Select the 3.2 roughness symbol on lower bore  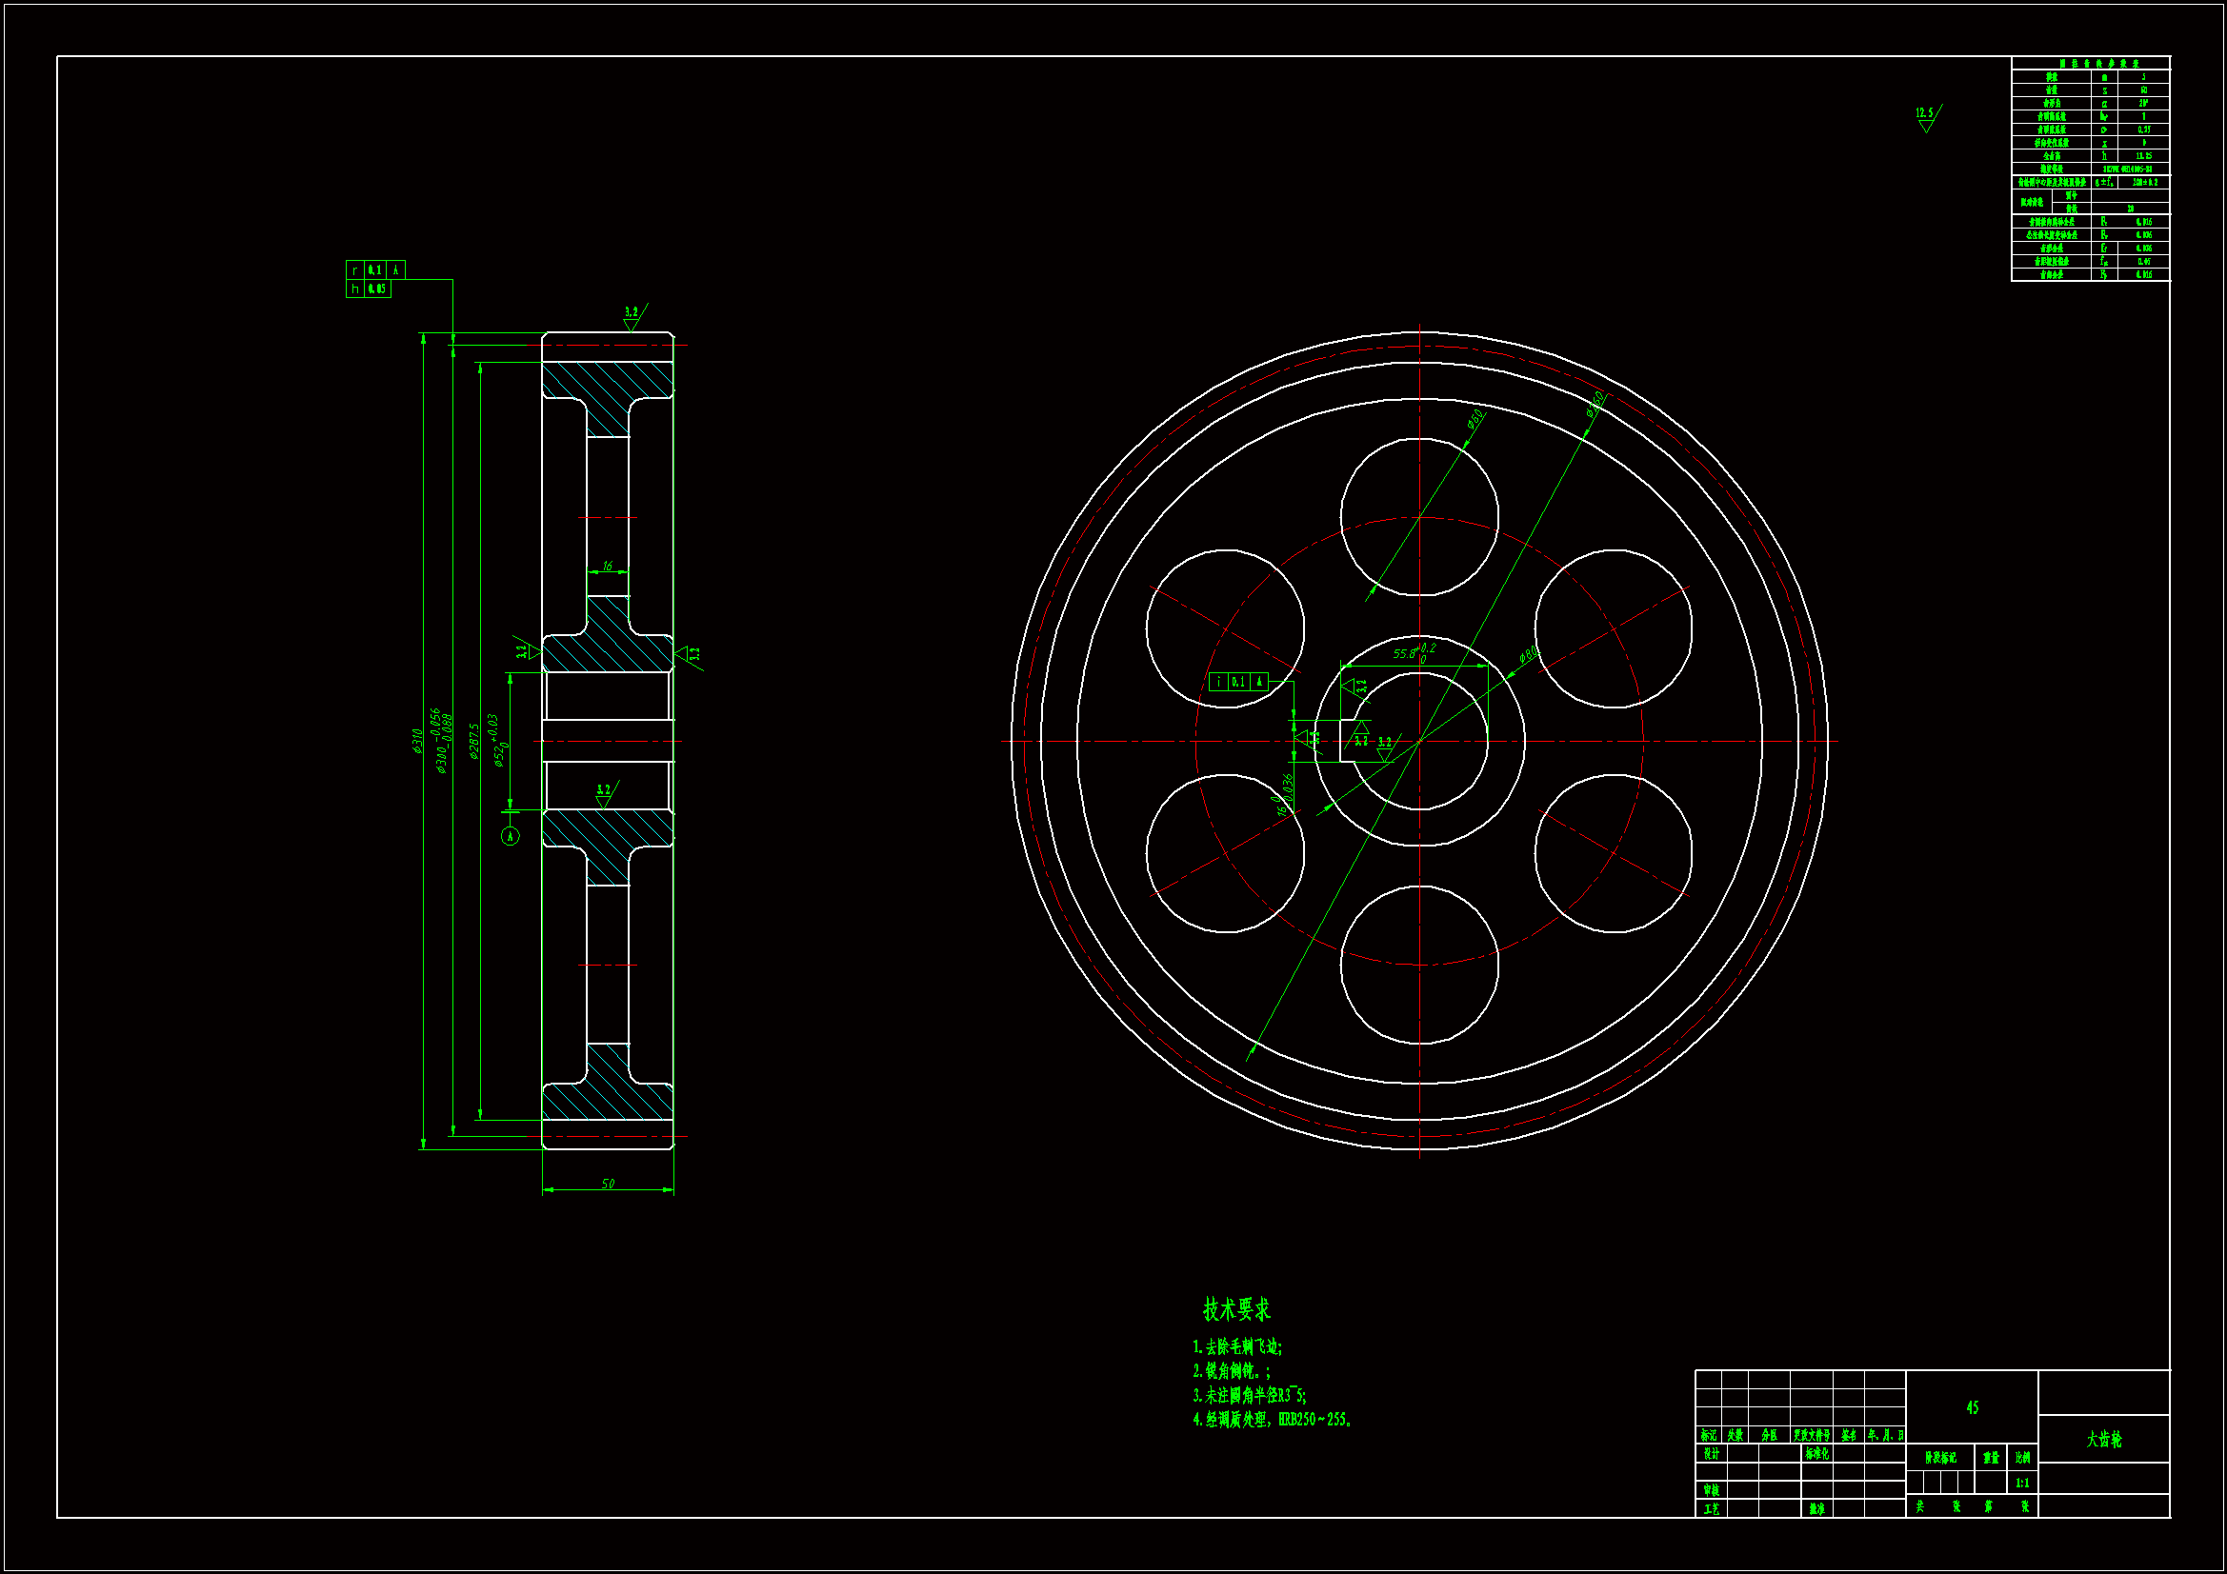605,793
